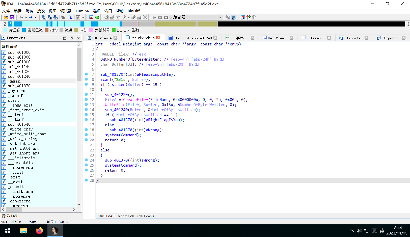The image size is (410, 237).
Task: Click the 常规函数 blue legend swatch
Action: [24, 30]
